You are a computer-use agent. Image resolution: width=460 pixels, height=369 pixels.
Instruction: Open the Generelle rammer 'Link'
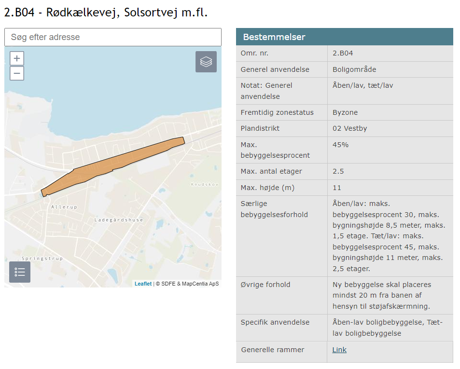(339, 350)
